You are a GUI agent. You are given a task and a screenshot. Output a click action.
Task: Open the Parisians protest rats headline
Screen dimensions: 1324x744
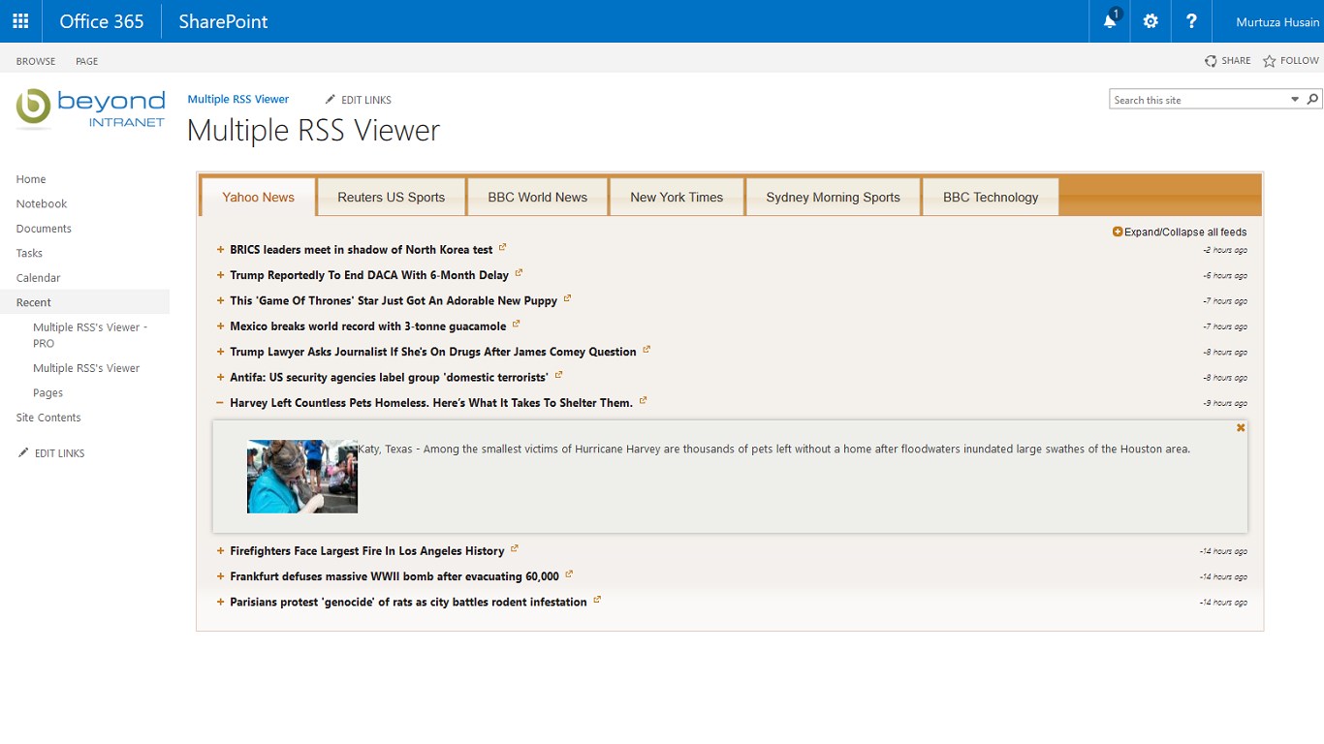[x=408, y=602]
